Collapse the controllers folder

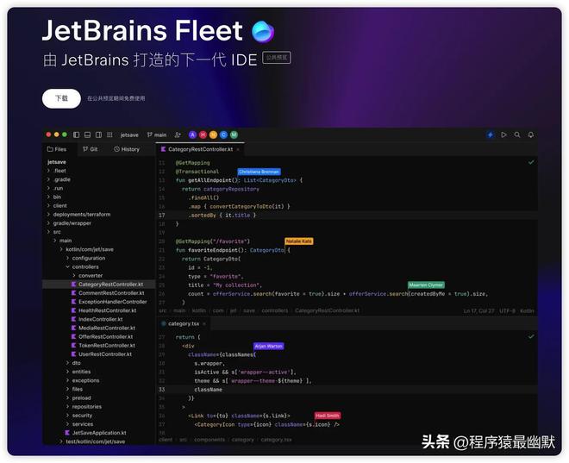[x=67, y=266]
